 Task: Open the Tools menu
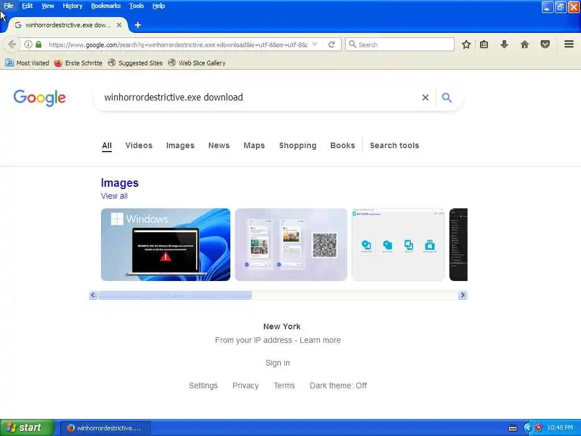coord(136,6)
